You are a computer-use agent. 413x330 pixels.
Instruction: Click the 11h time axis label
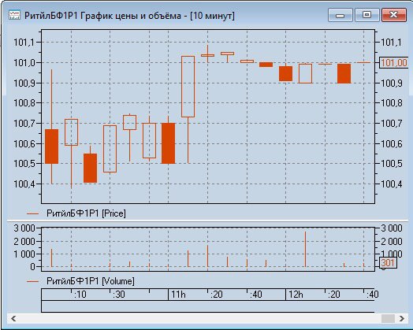coord(178,295)
